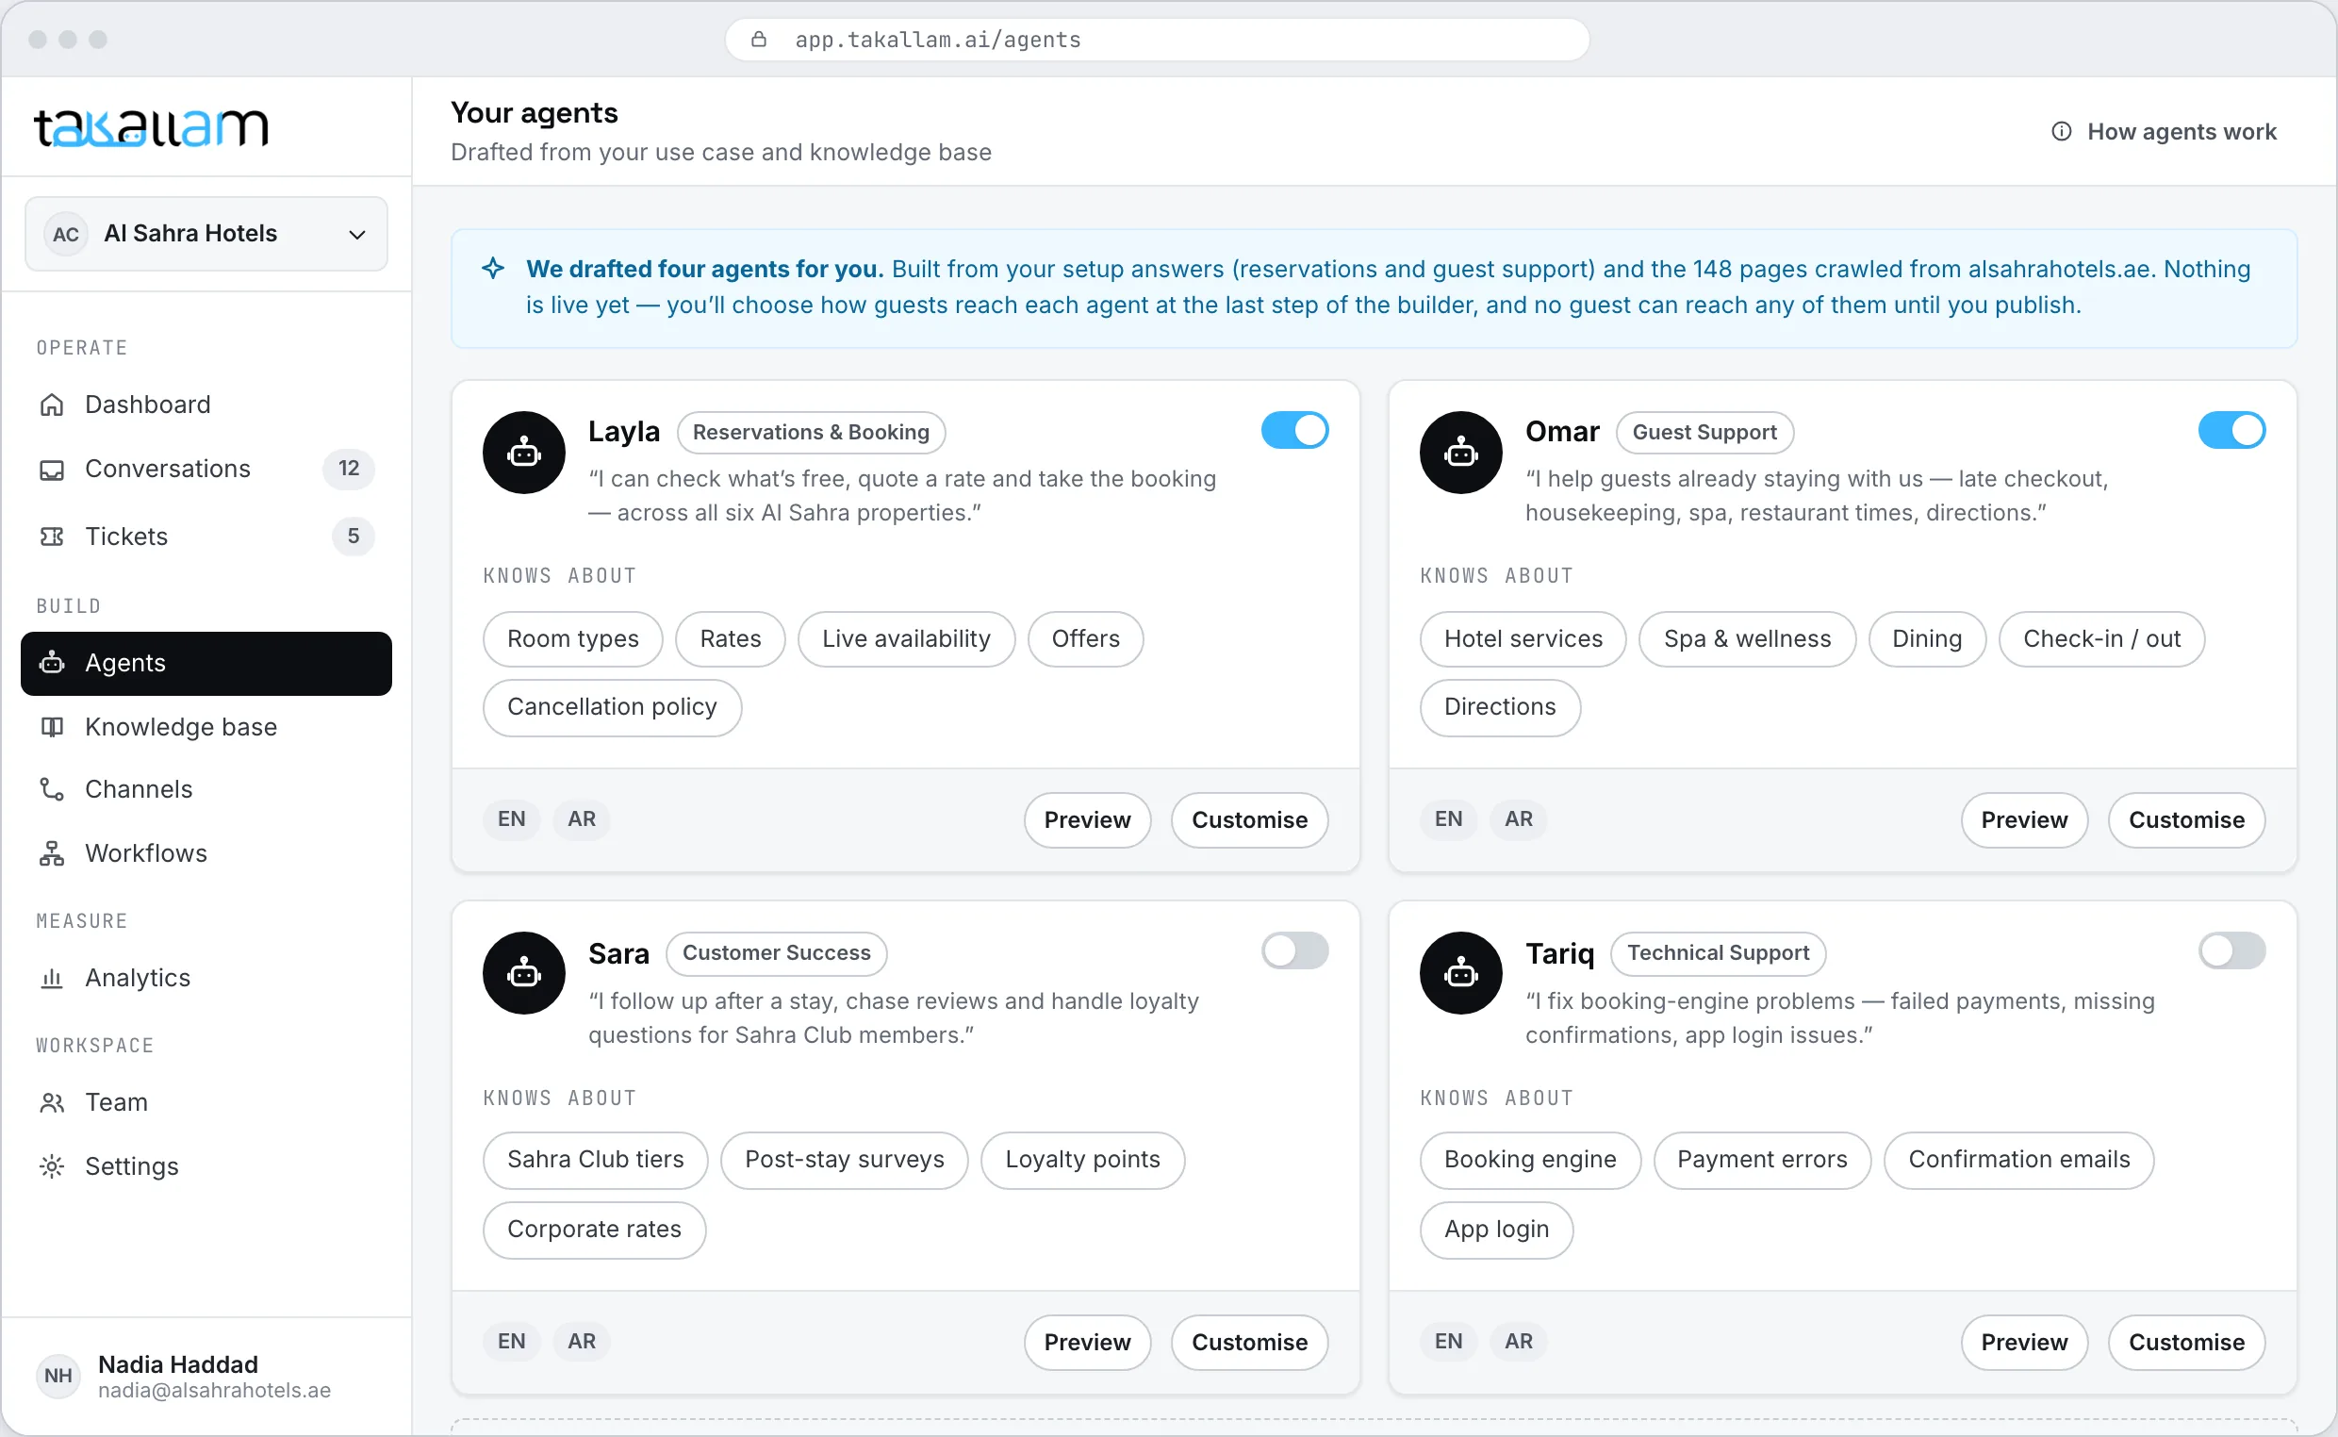Click the Conversations inbox icon
Image resolution: width=2338 pixels, height=1437 pixels.
52,470
